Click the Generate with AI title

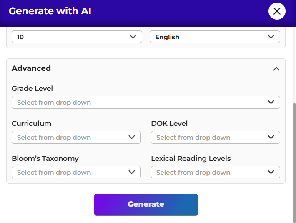pos(50,11)
